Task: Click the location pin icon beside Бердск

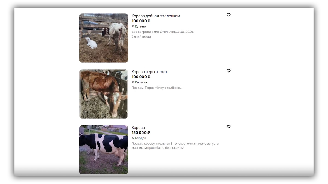Action: pos(133,138)
